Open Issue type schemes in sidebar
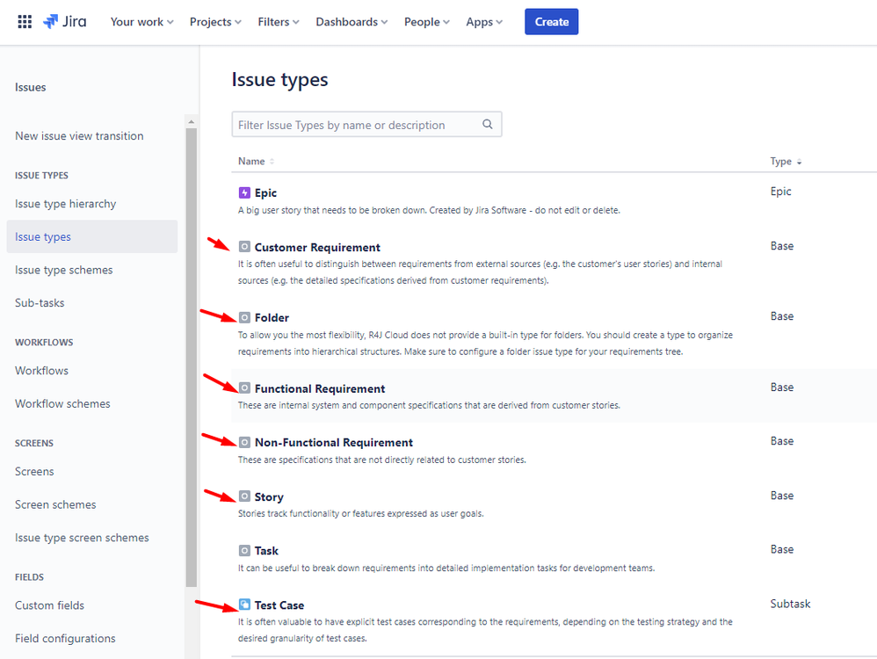 pyautogui.click(x=64, y=270)
